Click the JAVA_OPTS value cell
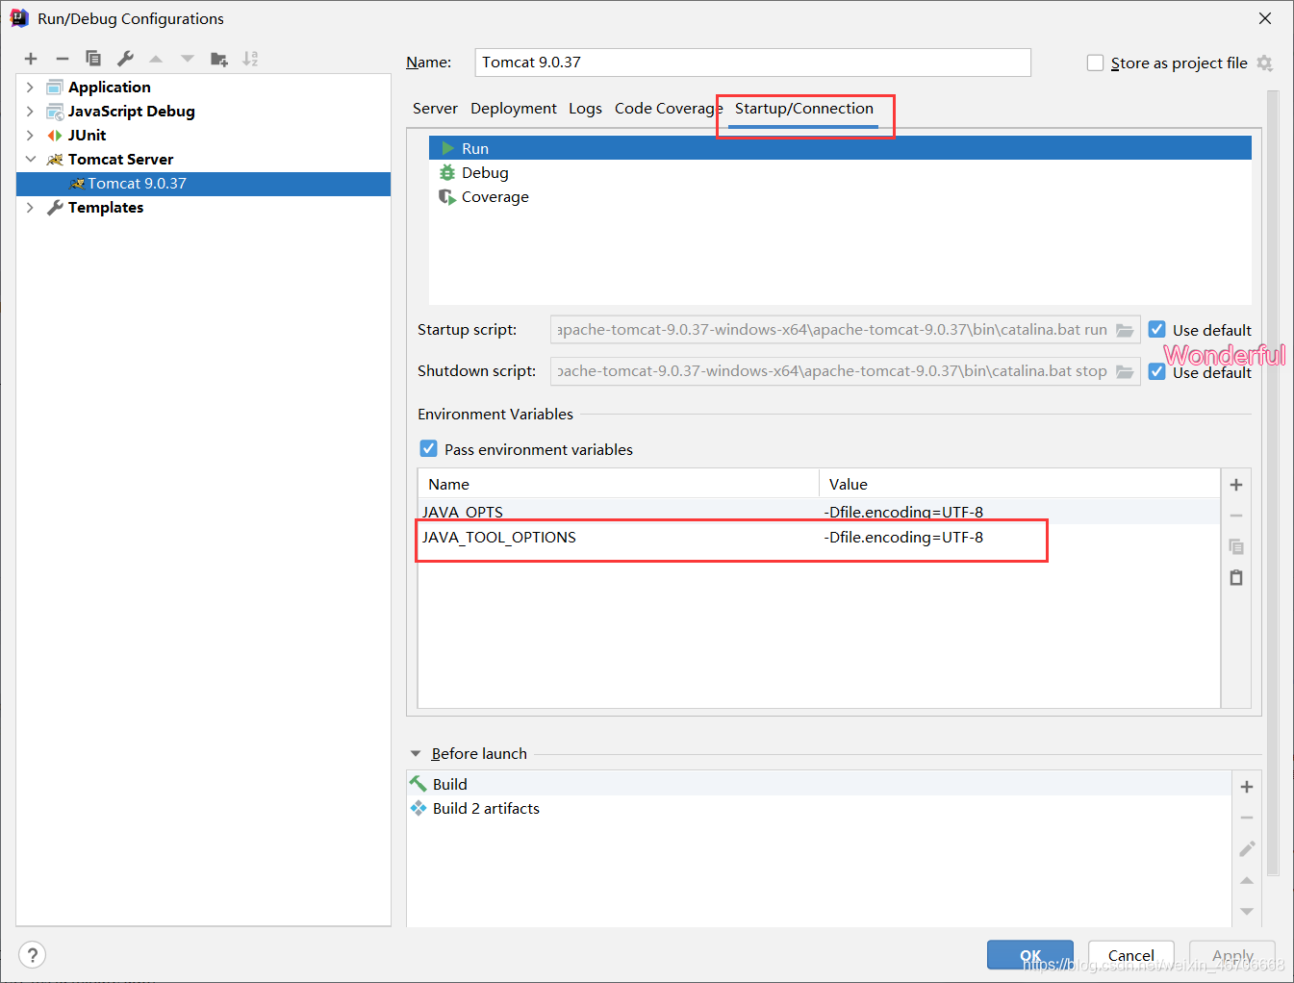 1020,512
